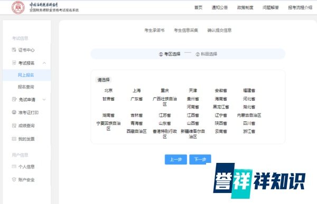Choose 四川省 as exam region
The image size is (317, 204).
click(249, 123)
